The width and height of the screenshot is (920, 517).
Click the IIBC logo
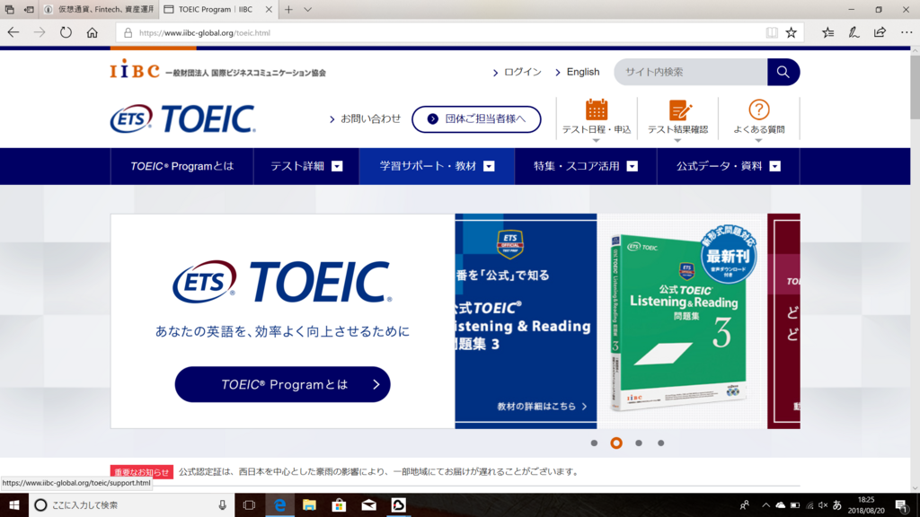click(x=135, y=69)
